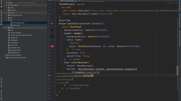This screenshot has height=101, width=181.
Task: Open the Resource Manager tool tab
Action: click(x=1, y=18)
